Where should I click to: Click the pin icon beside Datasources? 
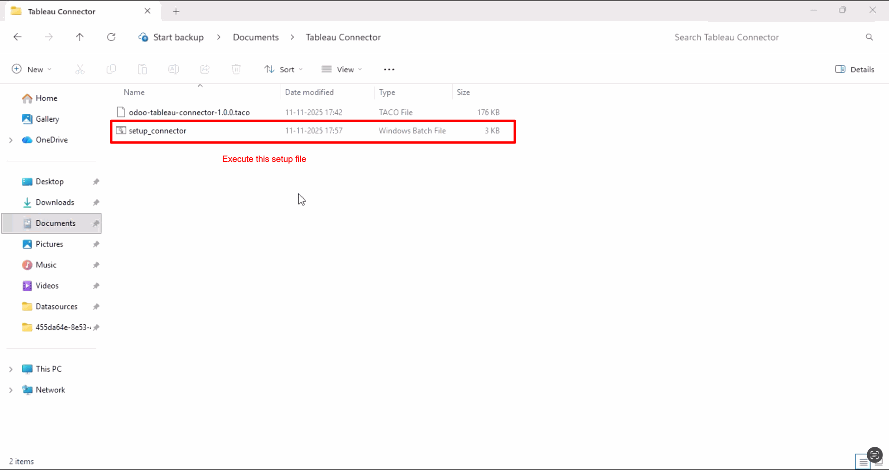[x=96, y=307]
